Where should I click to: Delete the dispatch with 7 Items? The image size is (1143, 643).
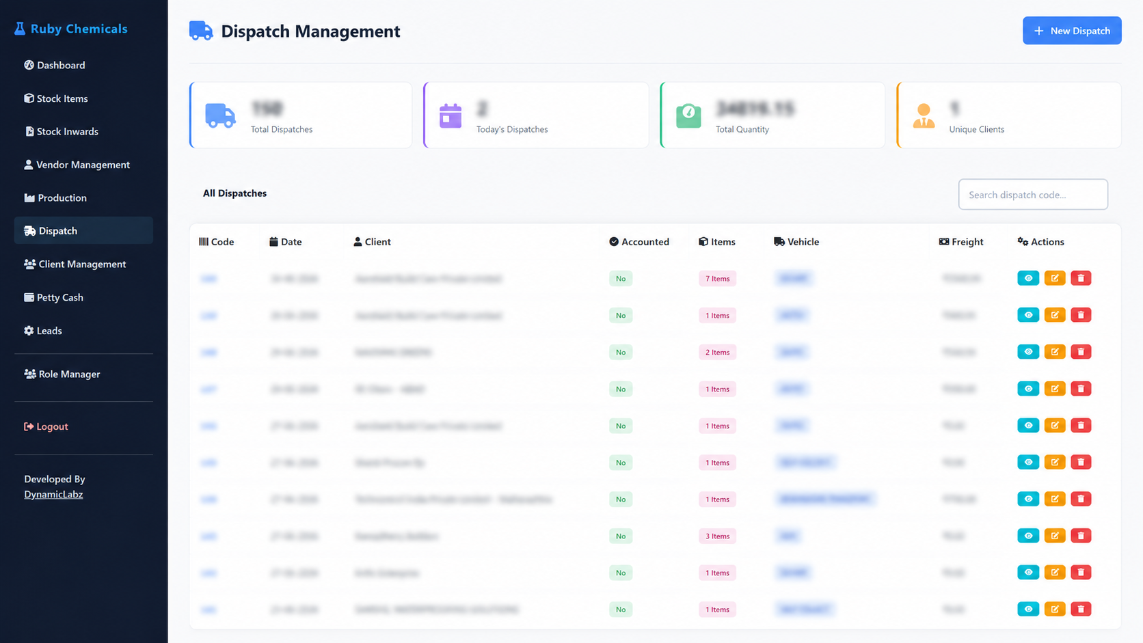1081,278
